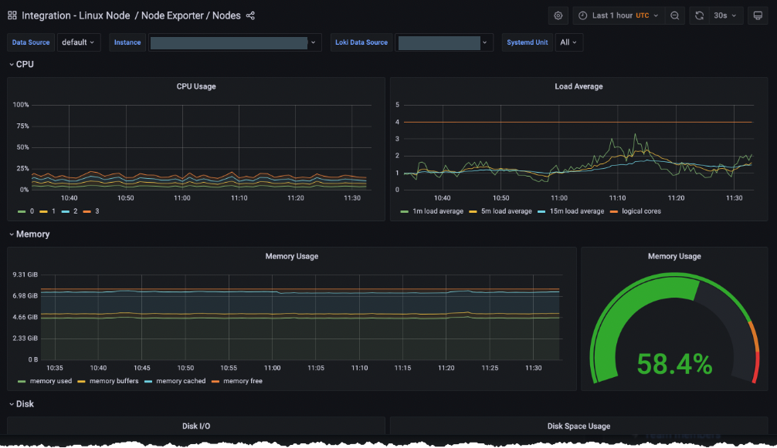Screen dimensions: 777x448
Task: Open the 30s refresh interval dropdown
Action: click(724, 15)
